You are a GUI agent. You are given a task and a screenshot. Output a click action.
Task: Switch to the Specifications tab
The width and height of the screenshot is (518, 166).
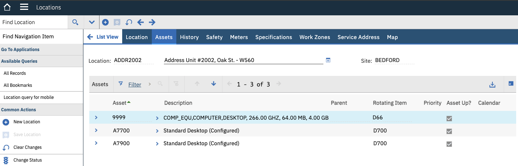(x=274, y=37)
